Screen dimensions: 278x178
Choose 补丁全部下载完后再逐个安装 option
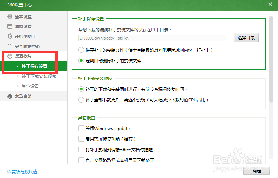[81, 100]
